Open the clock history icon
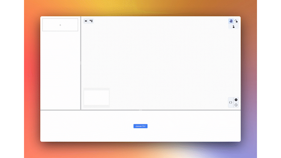281x158 pixels. click(x=236, y=105)
